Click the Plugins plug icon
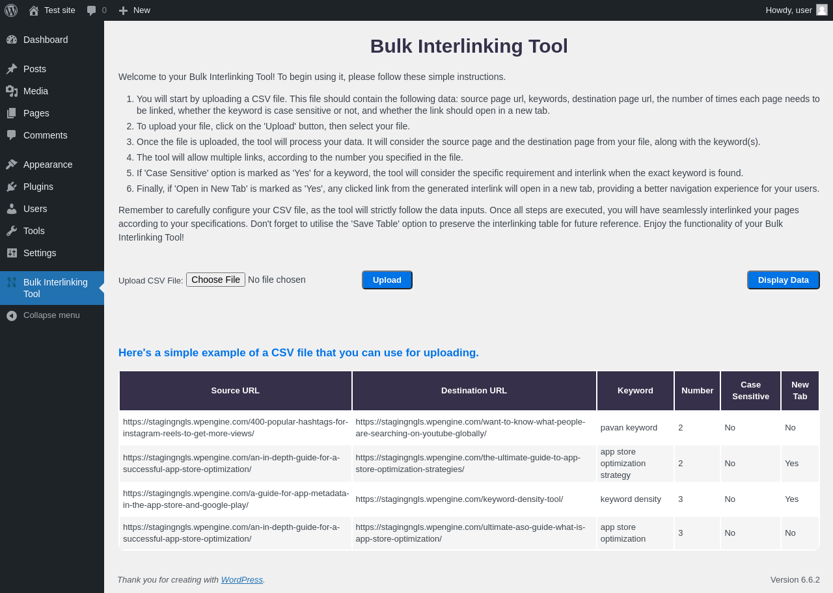Screen dimensions: 833x593 click(x=12, y=187)
